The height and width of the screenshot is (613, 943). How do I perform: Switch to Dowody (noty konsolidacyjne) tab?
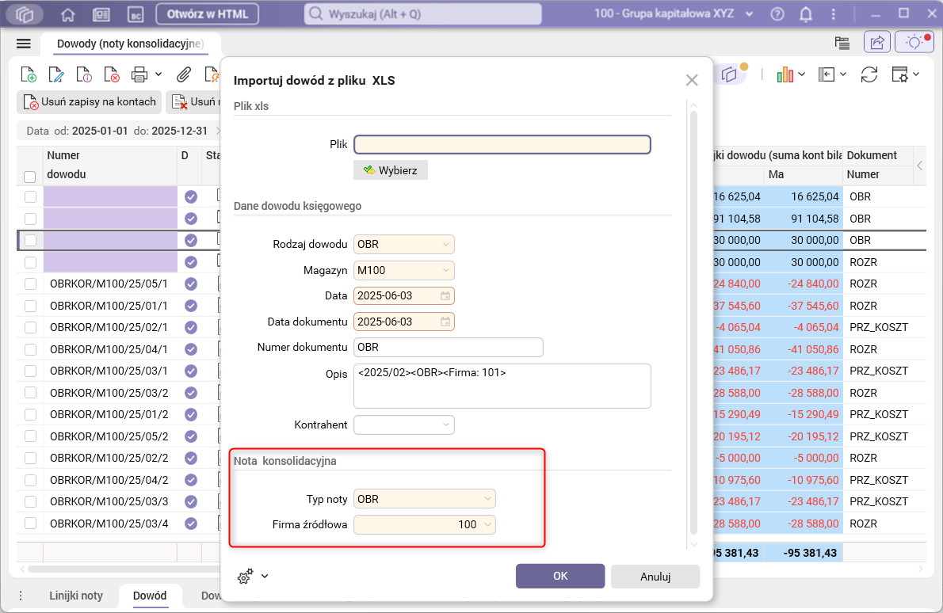click(x=131, y=44)
